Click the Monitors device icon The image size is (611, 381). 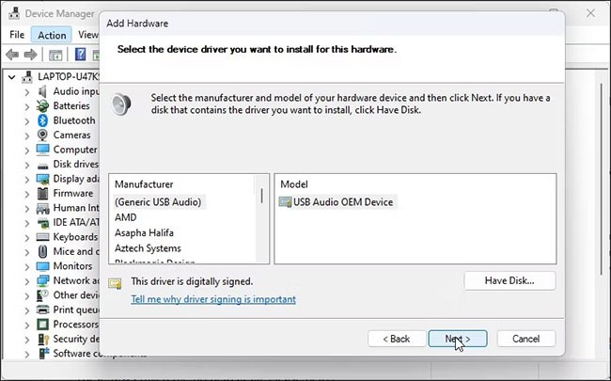[x=43, y=266]
